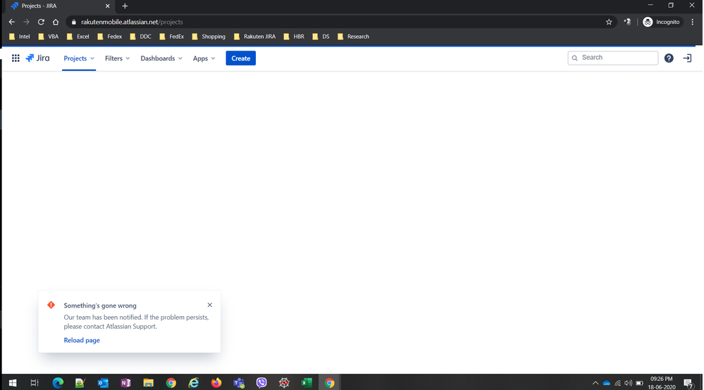The image size is (704, 390).
Task: Close the Projects - JIRA tab
Action: point(107,6)
